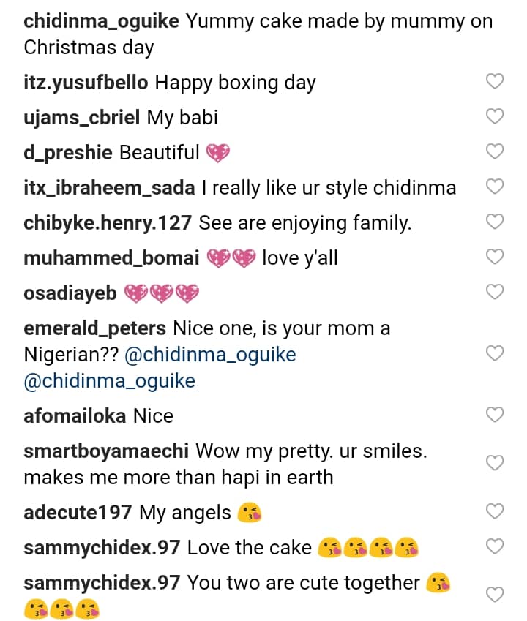Open d_preshie's username link
This screenshot has width=527, height=621.
tap(68, 152)
